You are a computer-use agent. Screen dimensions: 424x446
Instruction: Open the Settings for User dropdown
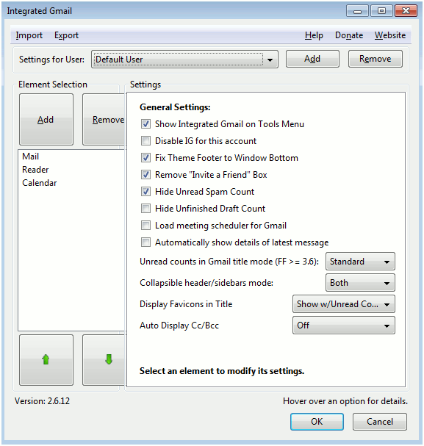tap(184, 60)
